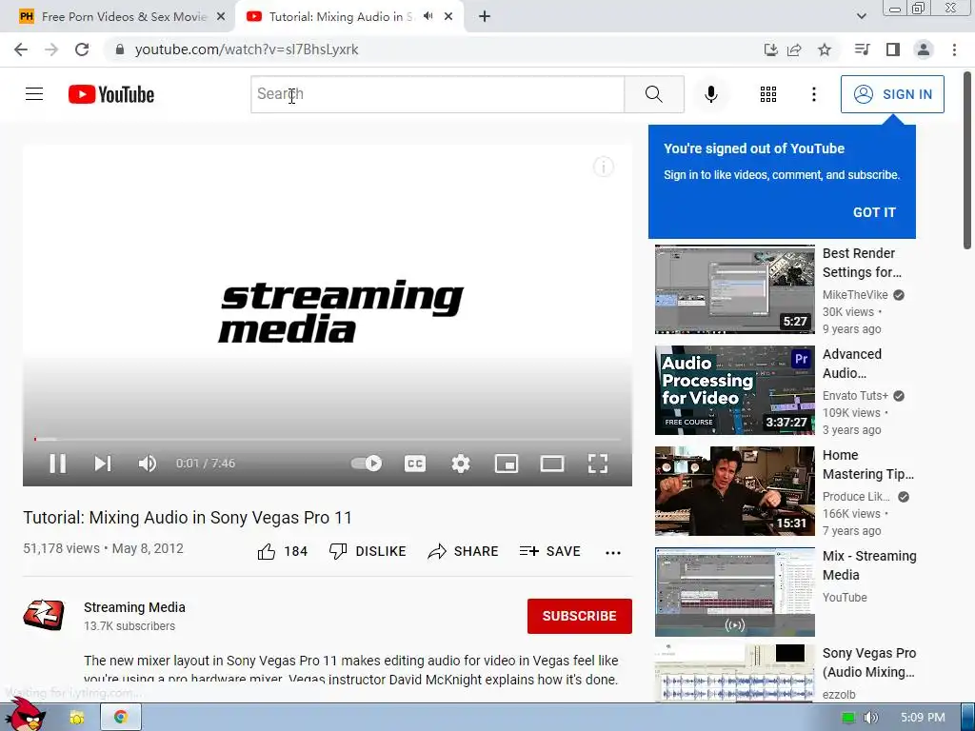Go to the YouTube home logo
Image resolution: width=975 pixels, height=731 pixels.
(111, 94)
